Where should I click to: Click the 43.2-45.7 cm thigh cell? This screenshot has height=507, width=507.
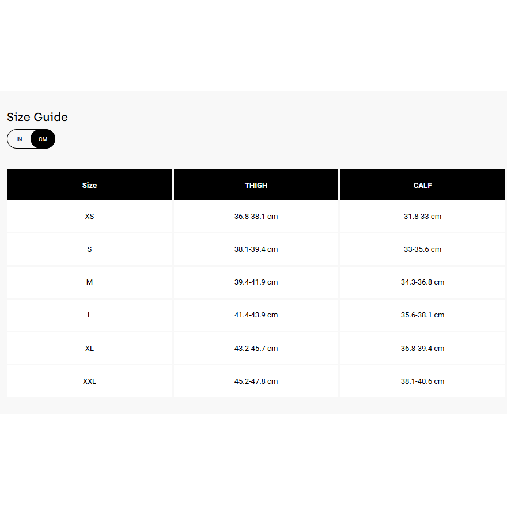point(256,349)
